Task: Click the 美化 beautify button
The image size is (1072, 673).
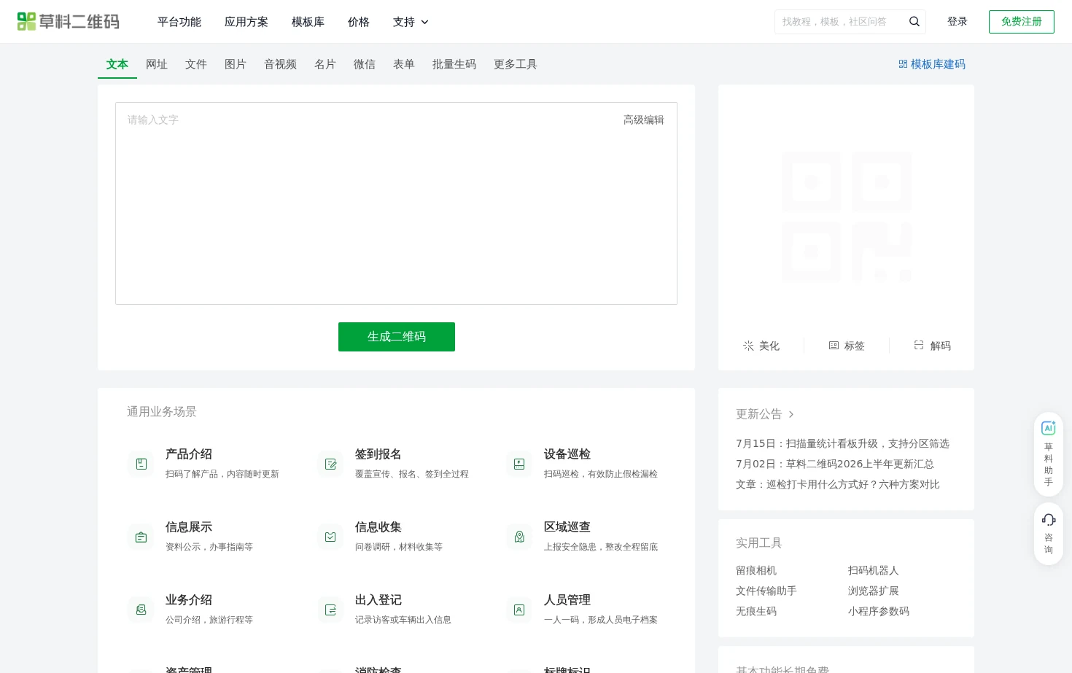Action: pyautogui.click(x=761, y=346)
